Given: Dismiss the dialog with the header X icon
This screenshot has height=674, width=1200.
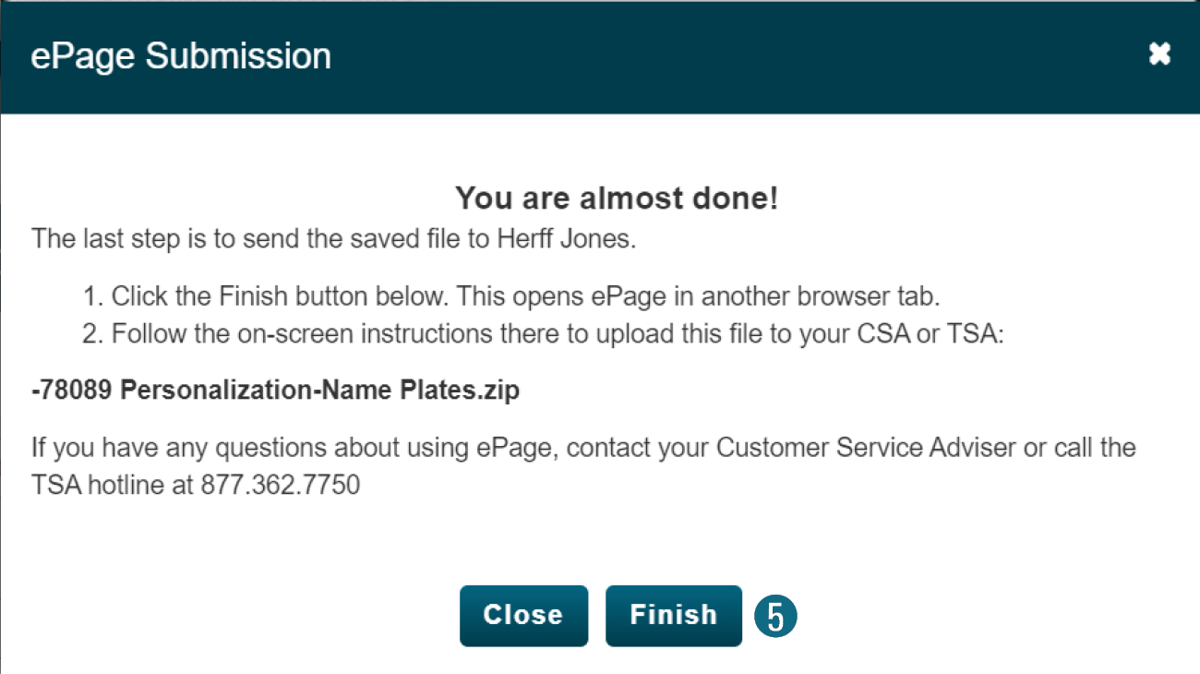Looking at the screenshot, I should coord(1159,55).
